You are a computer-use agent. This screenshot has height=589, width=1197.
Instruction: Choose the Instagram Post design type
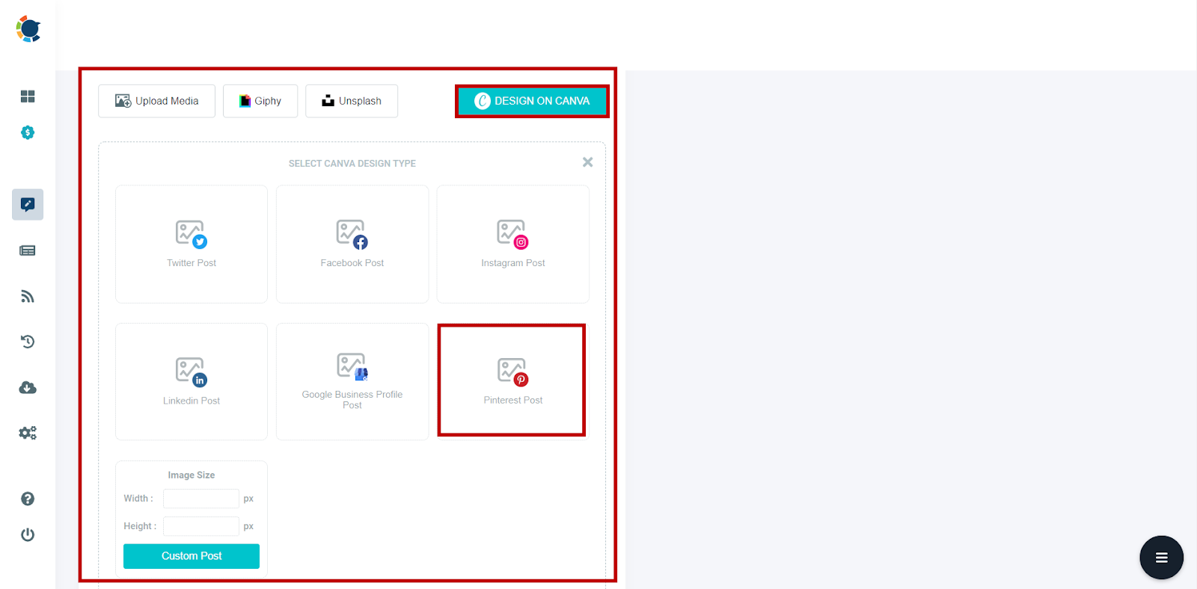513,244
